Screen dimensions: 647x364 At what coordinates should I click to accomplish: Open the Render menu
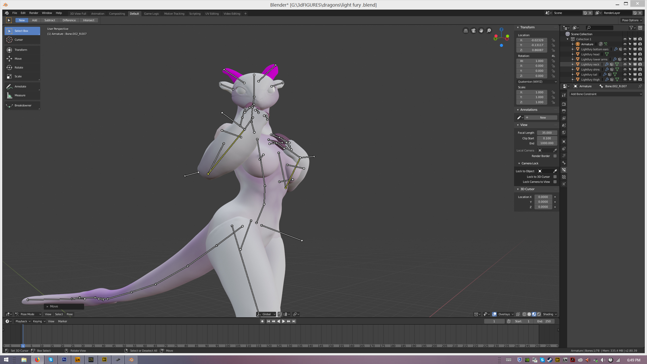(x=34, y=13)
